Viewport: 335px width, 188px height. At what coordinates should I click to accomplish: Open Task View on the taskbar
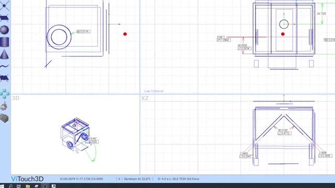point(19,186)
